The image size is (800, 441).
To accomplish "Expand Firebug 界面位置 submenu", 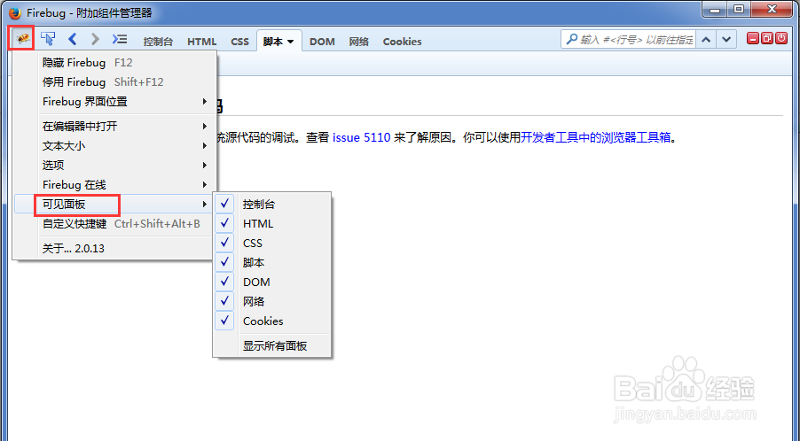I will (114, 101).
